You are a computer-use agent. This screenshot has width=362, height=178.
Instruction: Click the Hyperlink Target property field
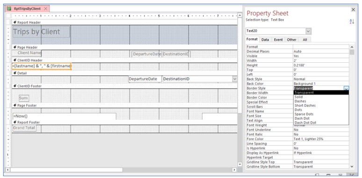point(321,157)
